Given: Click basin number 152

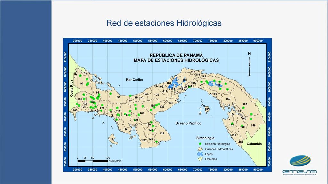Looking at the screenshot, I should pyautogui.click(x=228, y=99).
